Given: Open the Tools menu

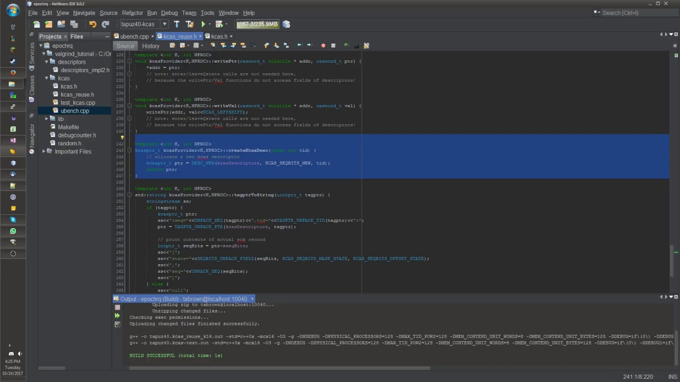Looking at the screenshot, I should click(x=207, y=13).
